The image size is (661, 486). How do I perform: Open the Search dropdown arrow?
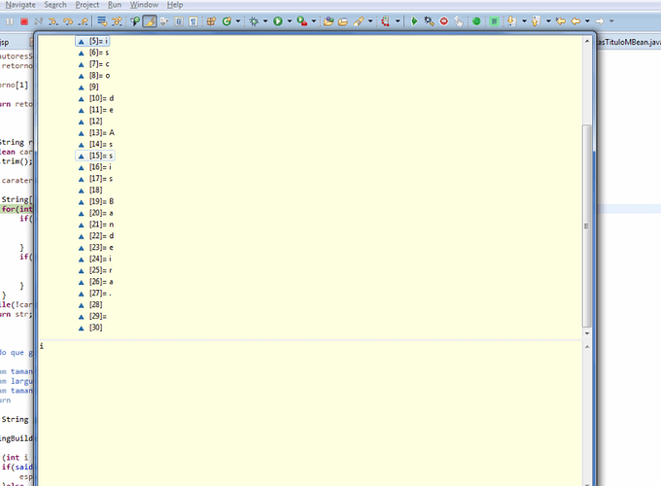coord(370,21)
